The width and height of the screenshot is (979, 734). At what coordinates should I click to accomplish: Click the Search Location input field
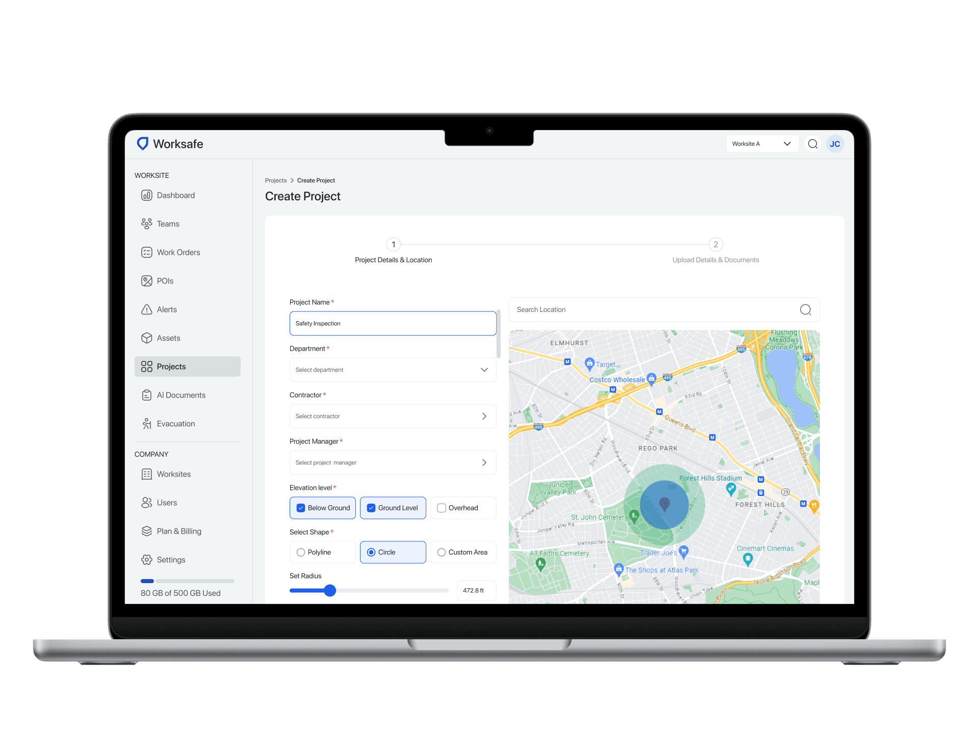[664, 310]
